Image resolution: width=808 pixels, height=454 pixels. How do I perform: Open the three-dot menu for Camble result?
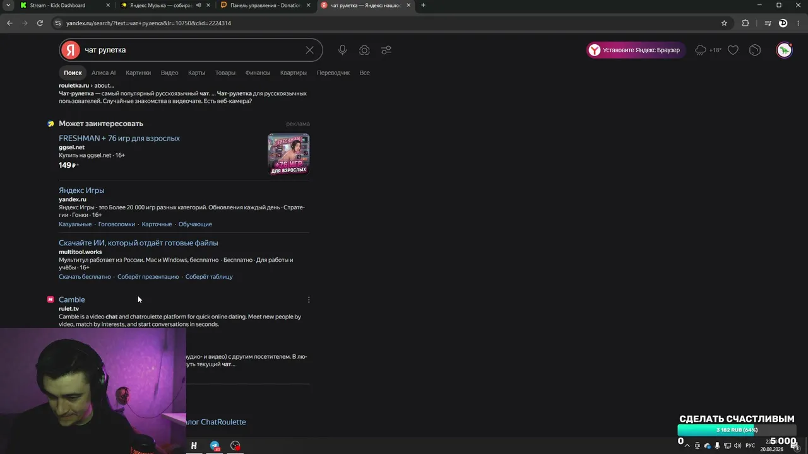point(309,300)
